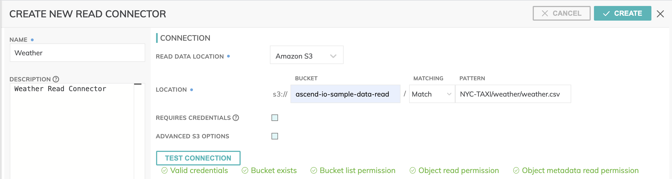672x179 pixels.
Task: Click the Object read permission checkmark icon
Action: point(413,170)
